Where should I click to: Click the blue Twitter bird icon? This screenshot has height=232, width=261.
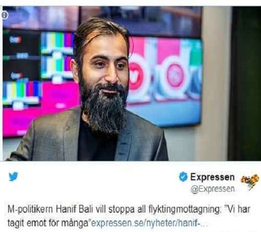coord(14,177)
